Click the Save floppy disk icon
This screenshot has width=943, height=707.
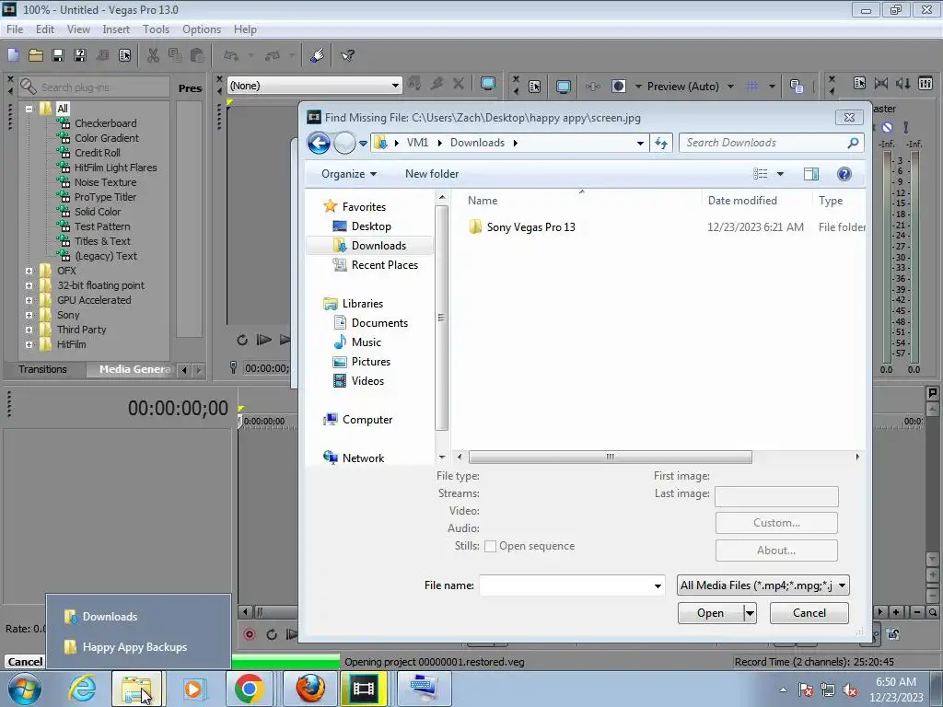point(58,55)
